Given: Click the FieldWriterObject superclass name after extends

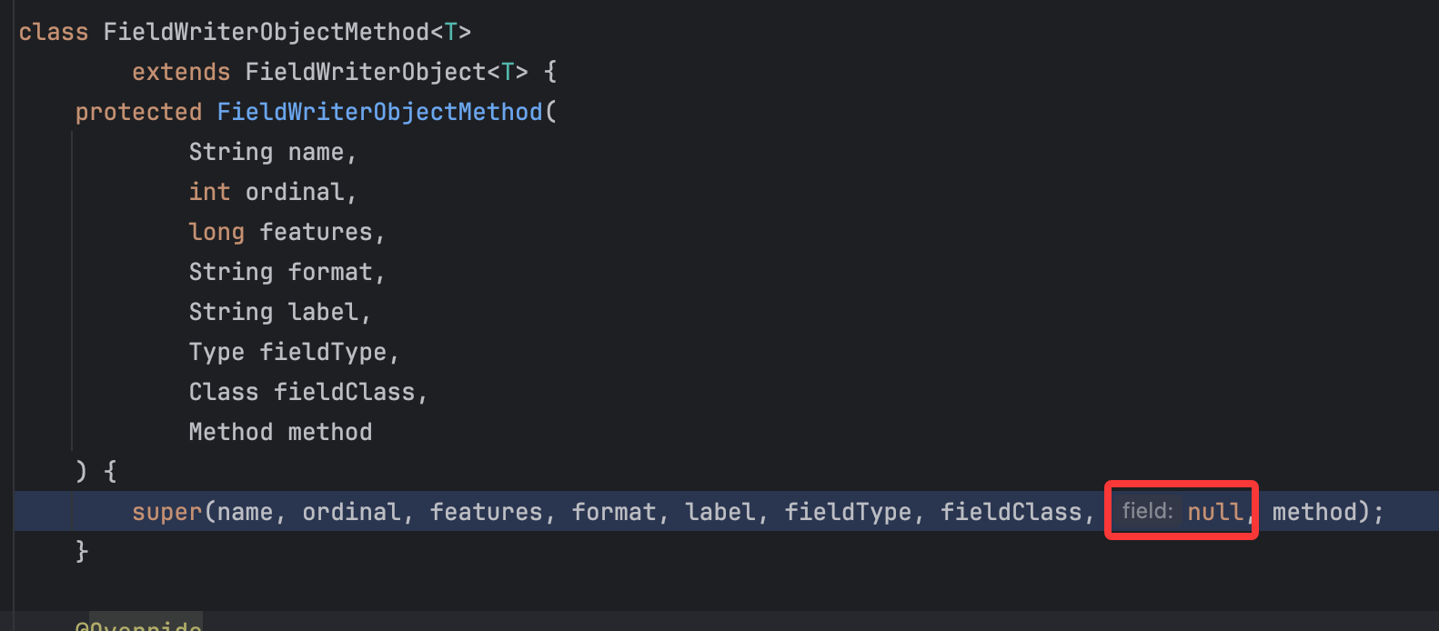Looking at the screenshot, I should click(x=366, y=72).
